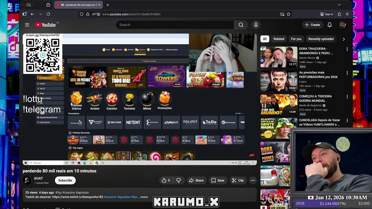
Task: Click the Nando Moura channel name
Action: point(307,58)
